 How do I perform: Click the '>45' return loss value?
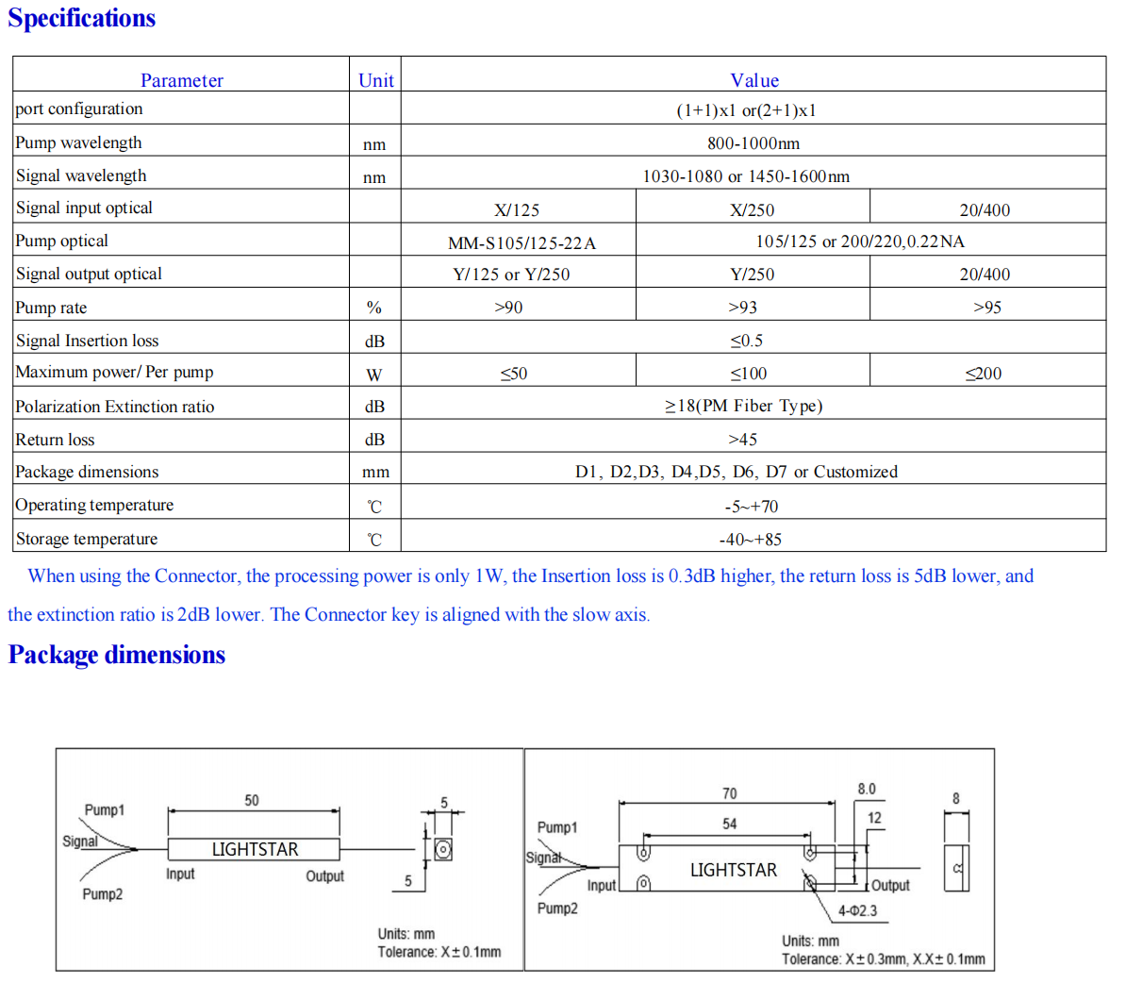tap(742, 439)
